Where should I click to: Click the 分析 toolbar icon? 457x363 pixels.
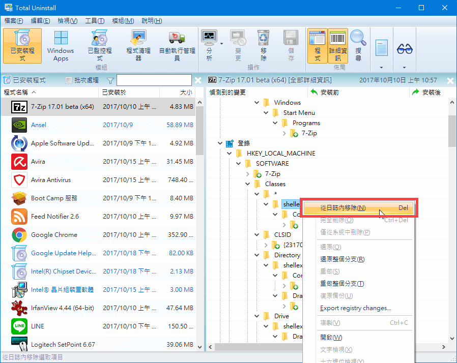click(x=209, y=45)
